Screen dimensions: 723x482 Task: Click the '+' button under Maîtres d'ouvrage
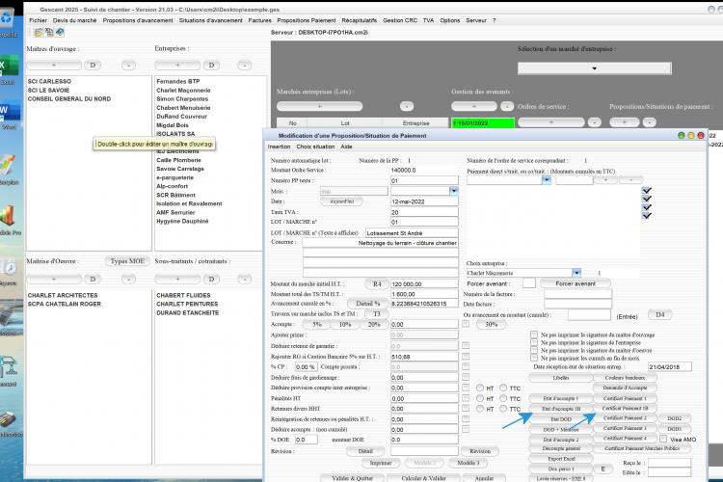pos(54,65)
